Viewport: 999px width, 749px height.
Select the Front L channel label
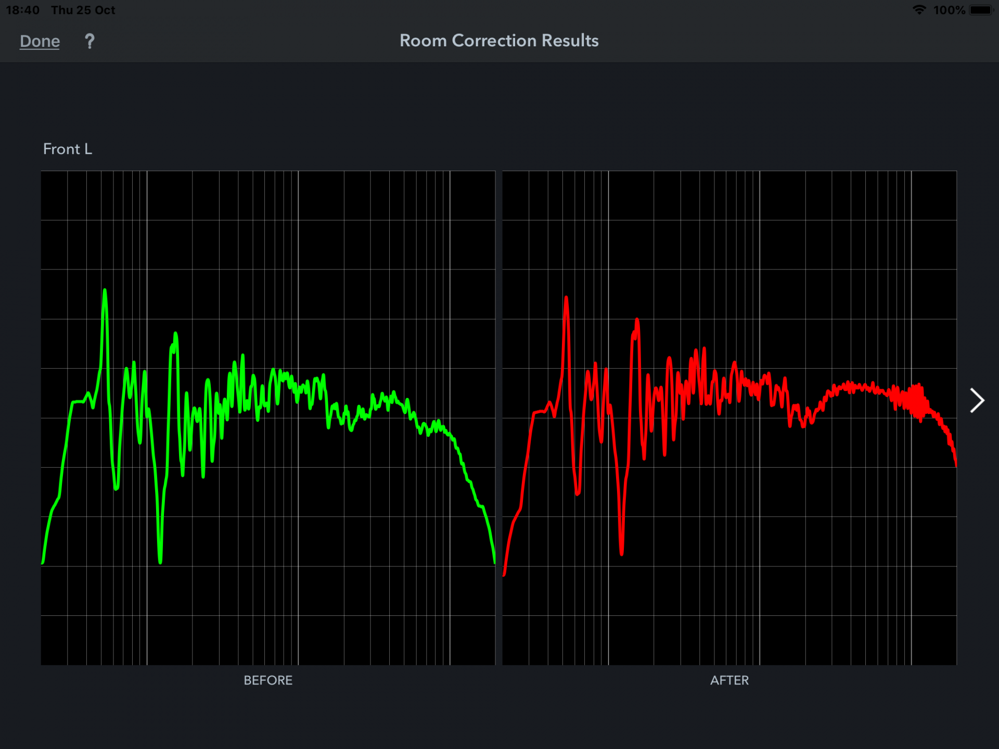tap(68, 149)
